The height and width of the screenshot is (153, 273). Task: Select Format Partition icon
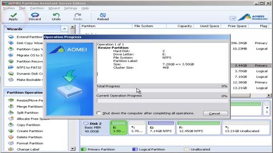coord(11,143)
